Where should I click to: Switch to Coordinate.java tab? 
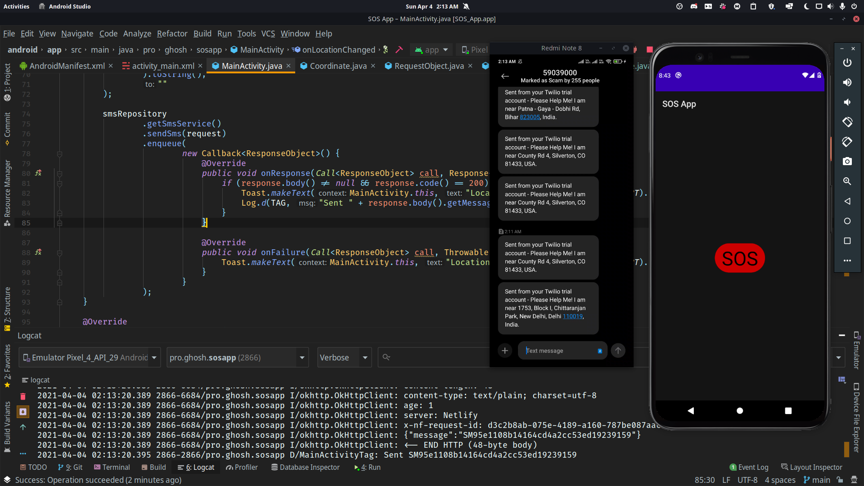pyautogui.click(x=337, y=66)
